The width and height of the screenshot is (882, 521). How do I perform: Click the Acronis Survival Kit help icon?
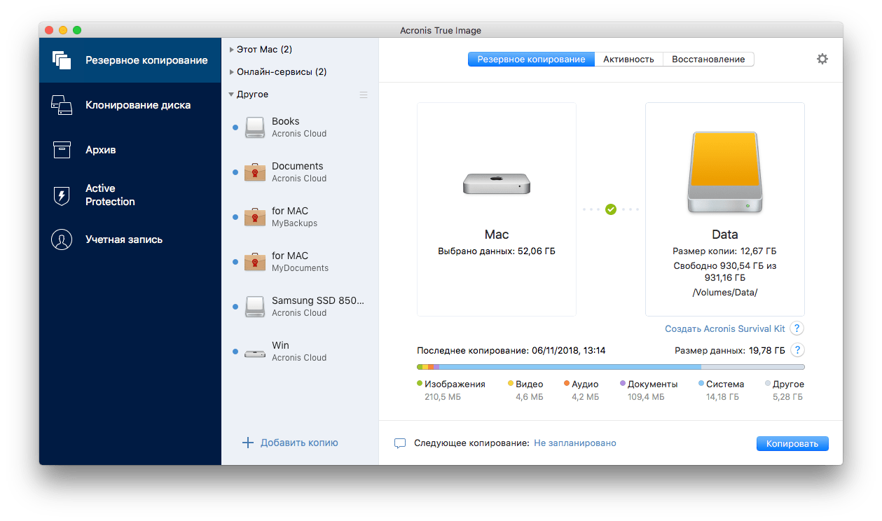797,328
